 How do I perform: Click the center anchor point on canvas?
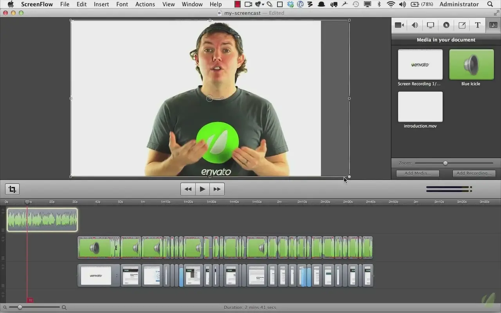pos(210,98)
